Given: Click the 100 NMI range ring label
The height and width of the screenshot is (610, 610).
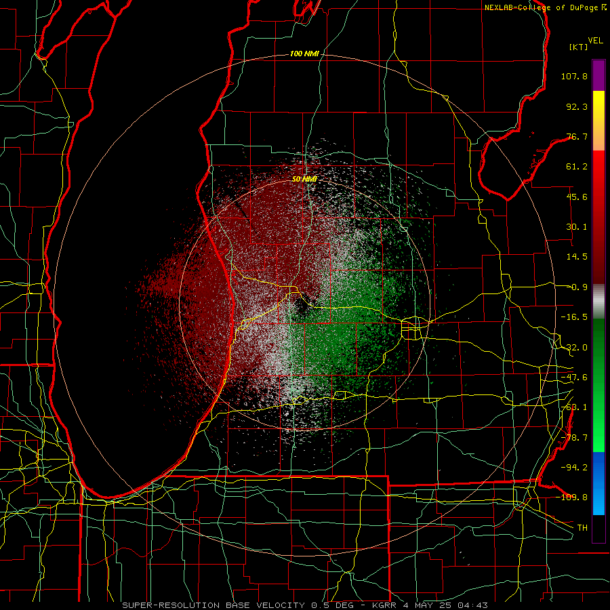Looking at the screenshot, I should pyautogui.click(x=304, y=54).
